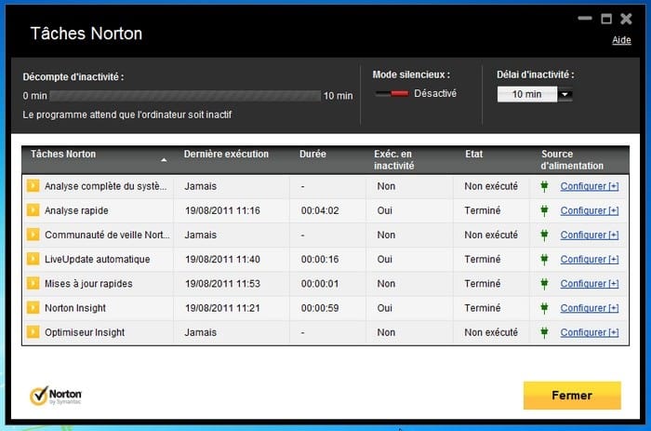The image size is (651, 431).
Task: Click Non exécuté status in Optimiseur Insight row
Action: point(491,332)
